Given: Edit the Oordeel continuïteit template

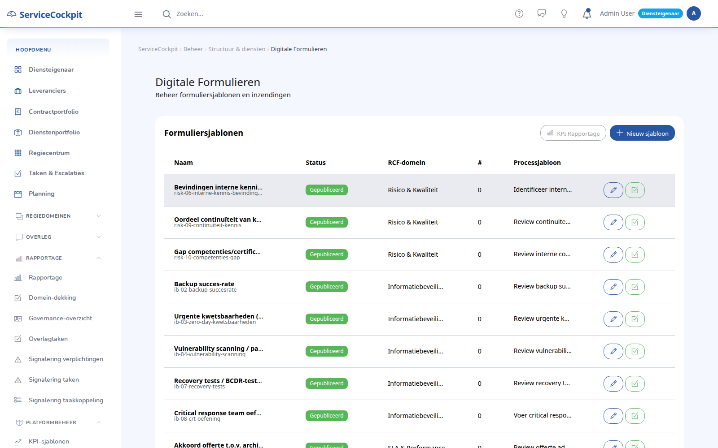Looking at the screenshot, I should click(x=613, y=222).
